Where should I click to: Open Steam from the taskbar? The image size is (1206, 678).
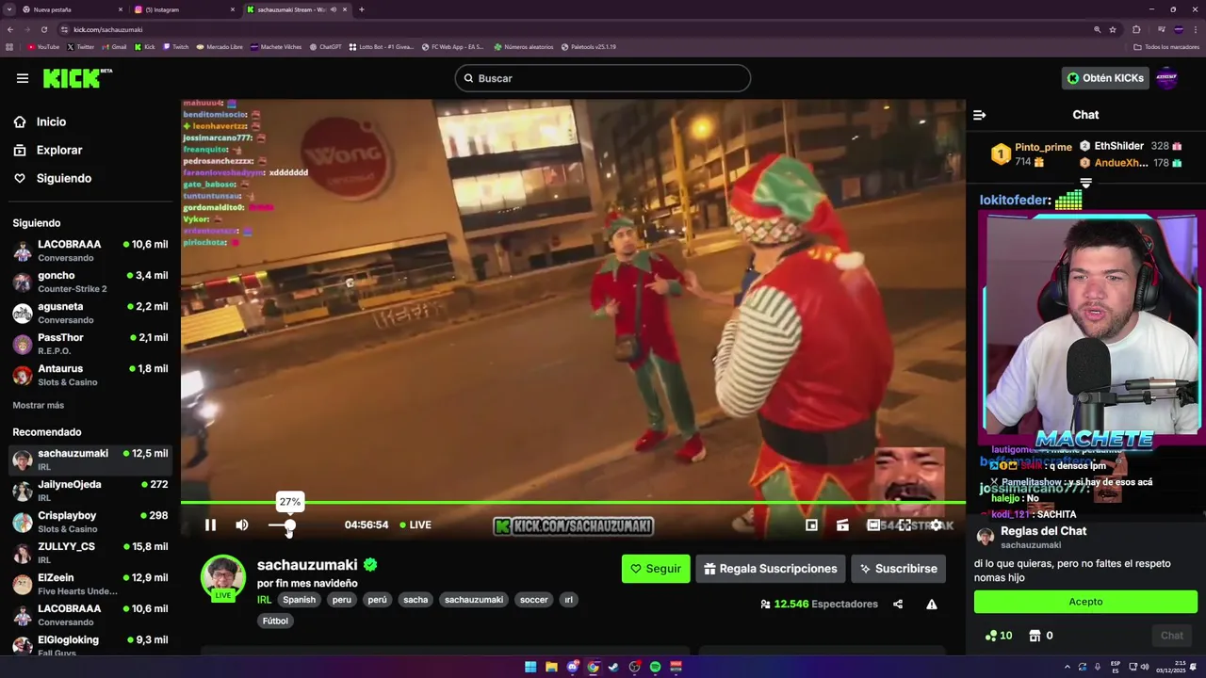[x=613, y=667]
